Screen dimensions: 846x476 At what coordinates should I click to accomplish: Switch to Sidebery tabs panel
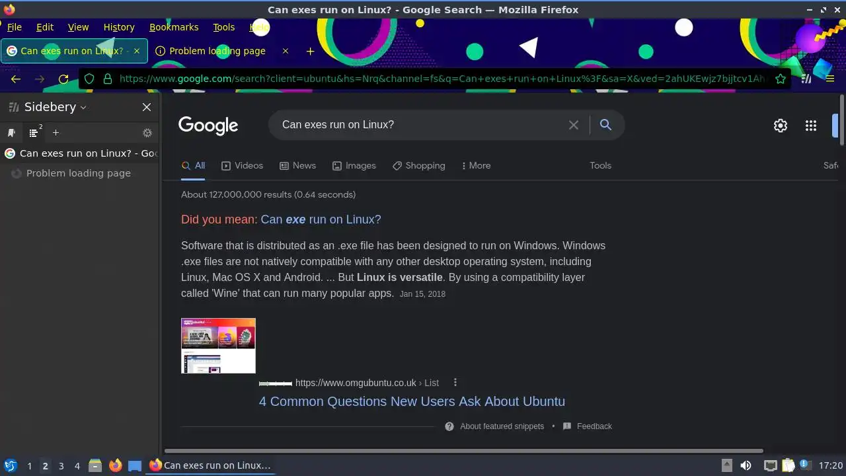click(x=34, y=133)
